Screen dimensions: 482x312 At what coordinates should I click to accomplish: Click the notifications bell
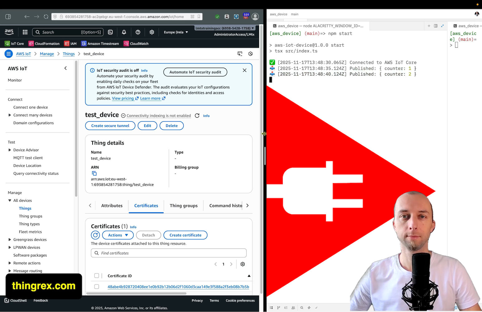124,32
